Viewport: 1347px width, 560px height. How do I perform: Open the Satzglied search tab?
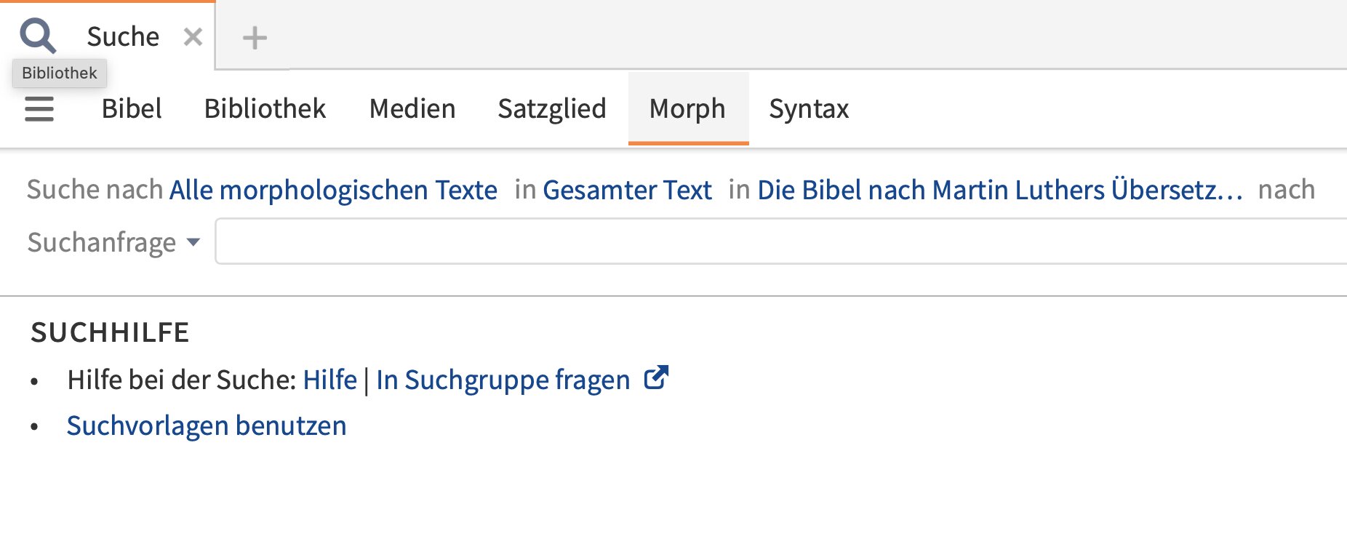tap(552, 109)
